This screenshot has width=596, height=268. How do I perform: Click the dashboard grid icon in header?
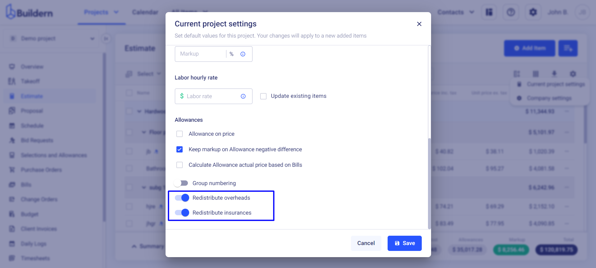tap(489, 12)
